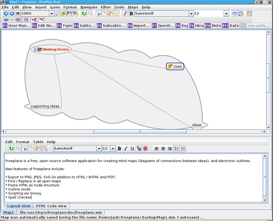This screenshot has width=273, height=221.
Task: Open a map file with the folder icon
Action: 63,13
